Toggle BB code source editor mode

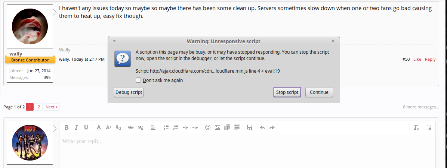click(x=429, y=127)
